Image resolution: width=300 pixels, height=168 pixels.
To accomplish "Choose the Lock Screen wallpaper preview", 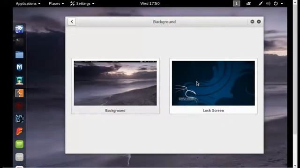I will click(x=213, y=83).
